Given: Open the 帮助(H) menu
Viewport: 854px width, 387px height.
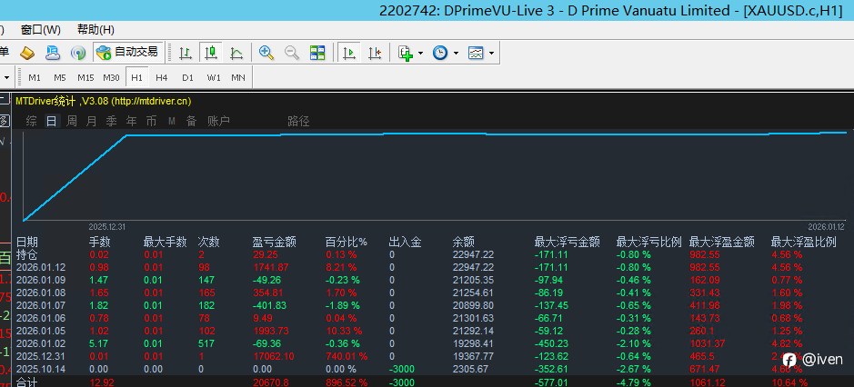Looking at the screenshot, I should tap(95, 30).
